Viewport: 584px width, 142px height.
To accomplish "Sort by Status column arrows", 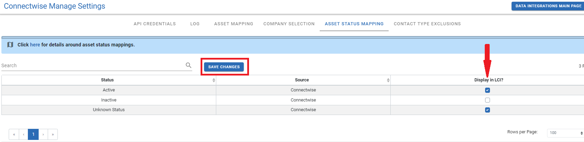I will [x=214, y=80].
